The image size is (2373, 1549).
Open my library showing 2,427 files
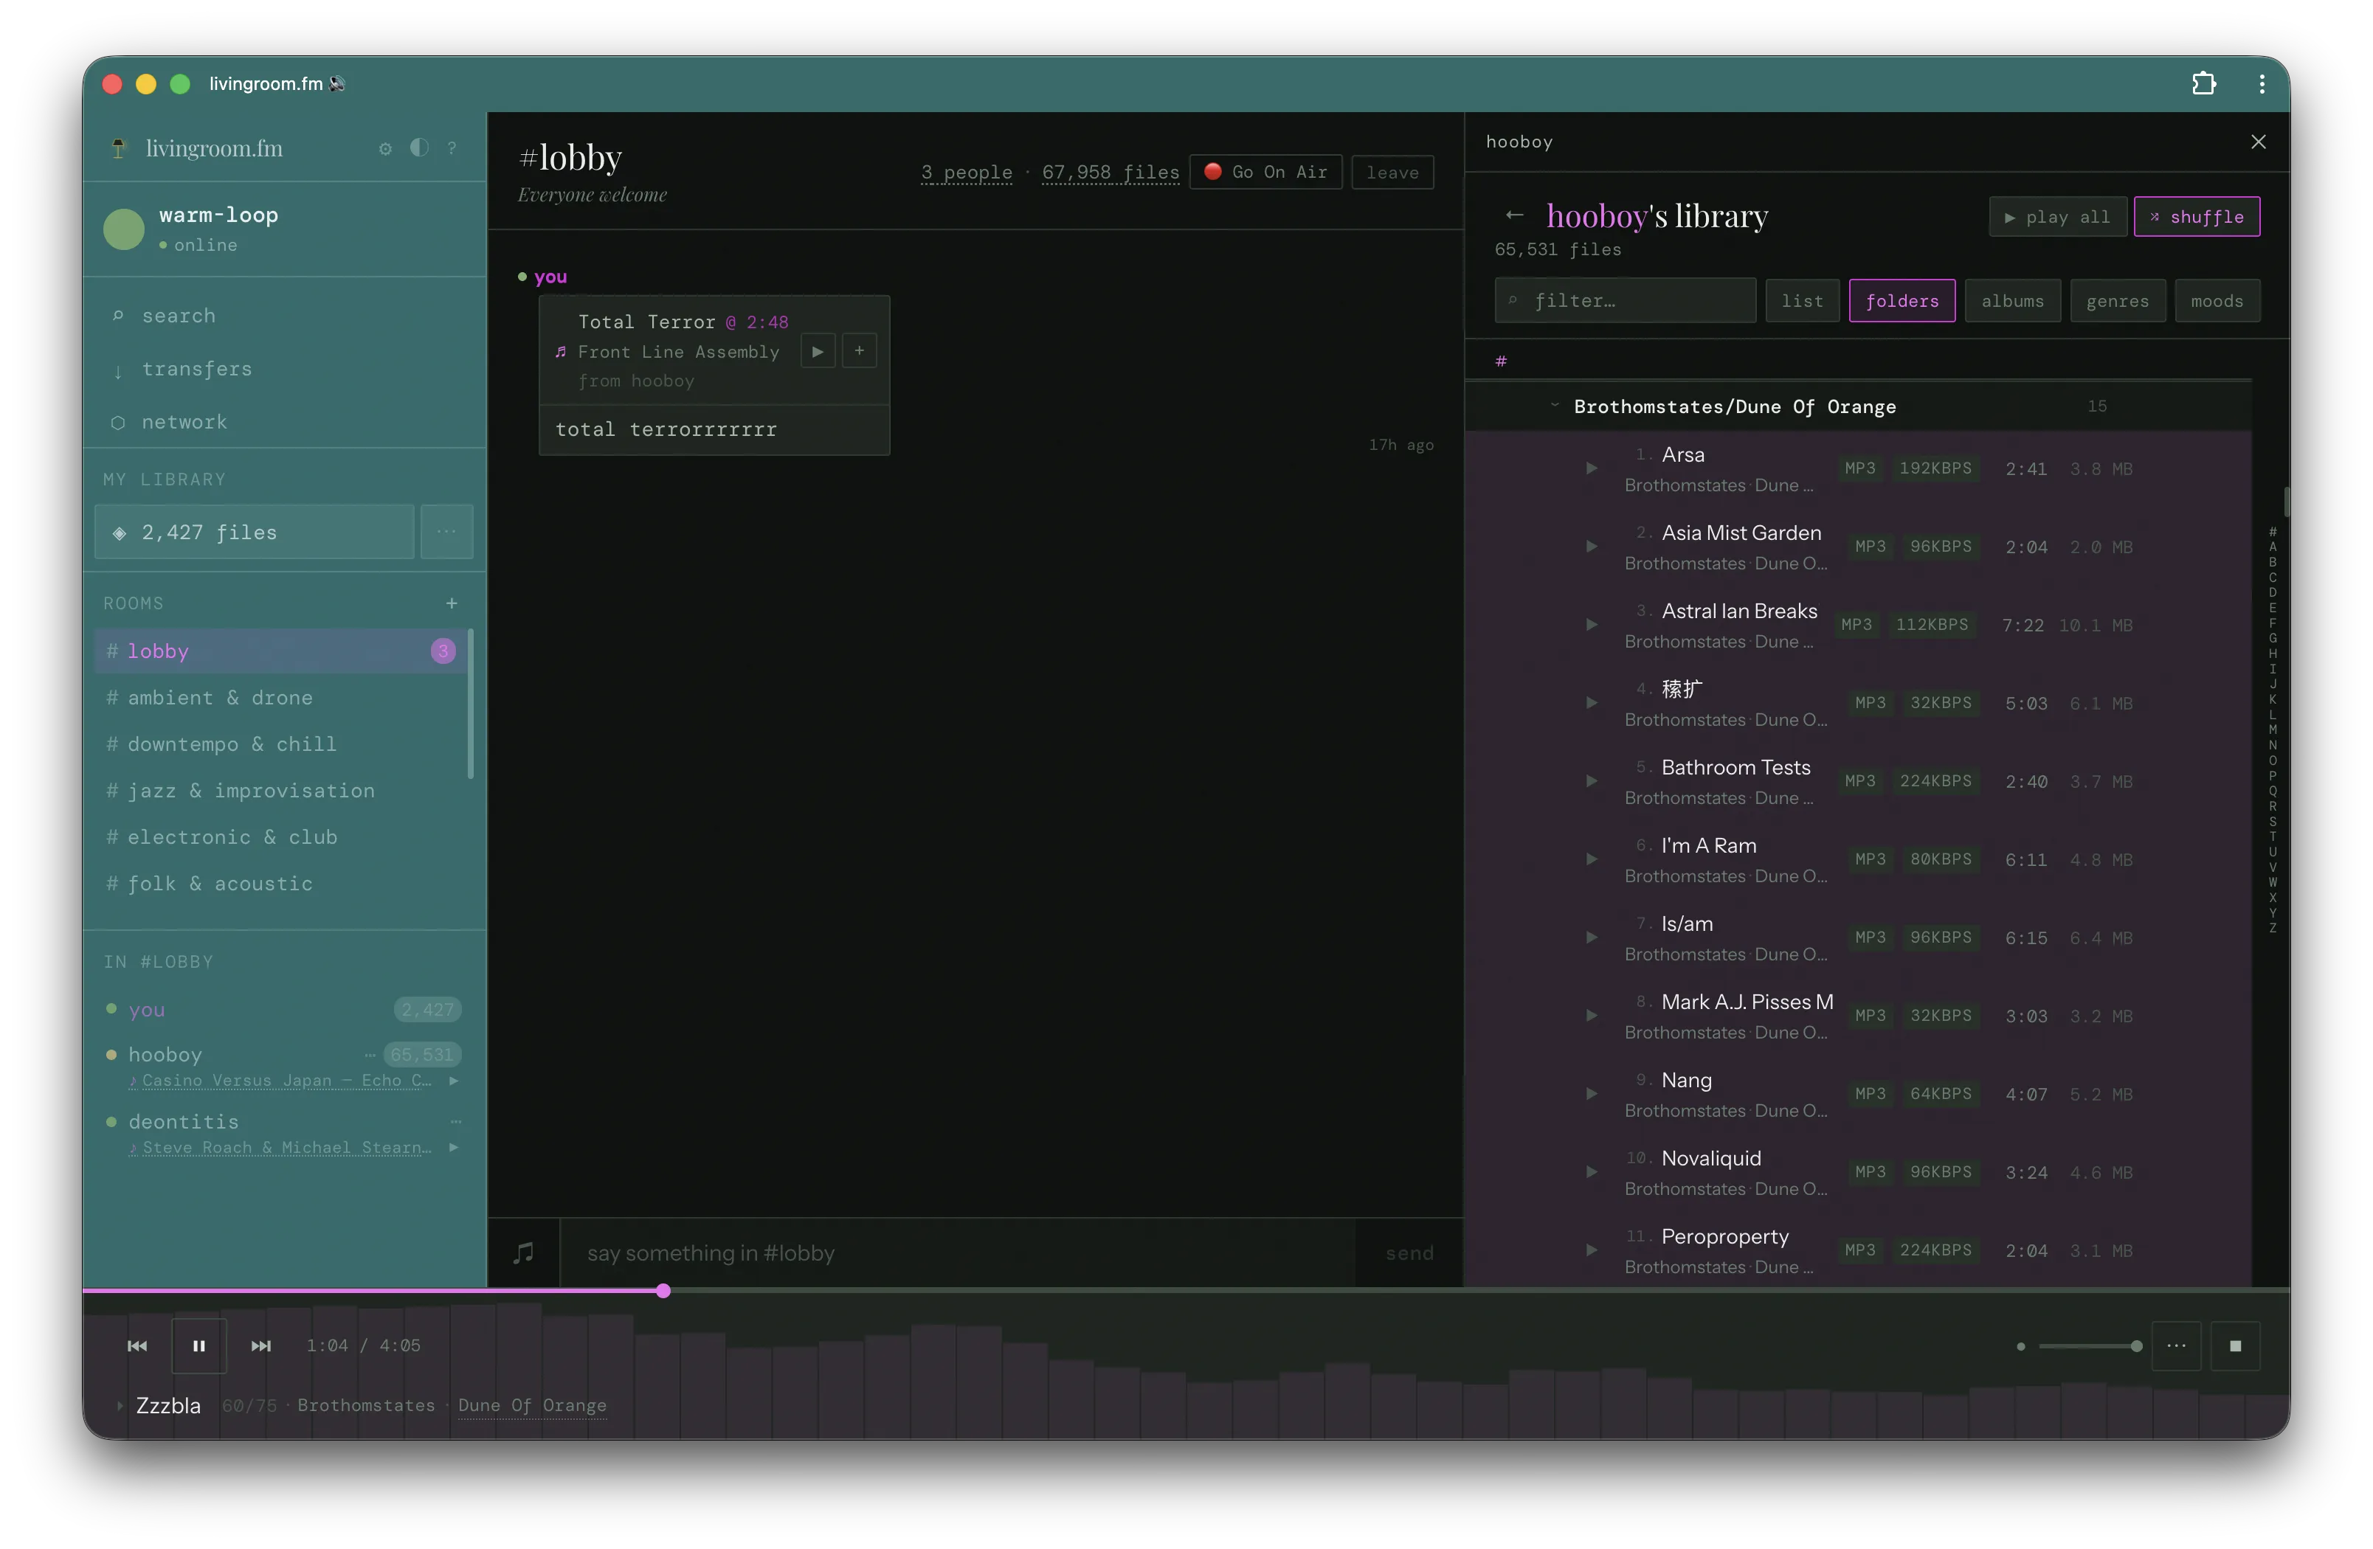[x=255, y=533]
